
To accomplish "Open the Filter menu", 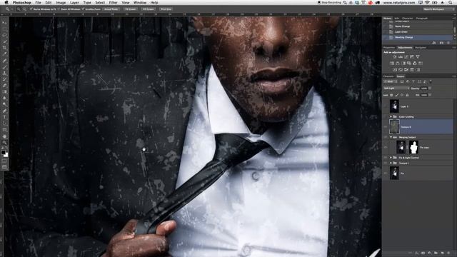I will 113,2.
